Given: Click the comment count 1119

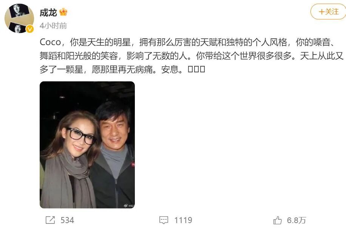Looking at the screenshot, I should 183,220.
